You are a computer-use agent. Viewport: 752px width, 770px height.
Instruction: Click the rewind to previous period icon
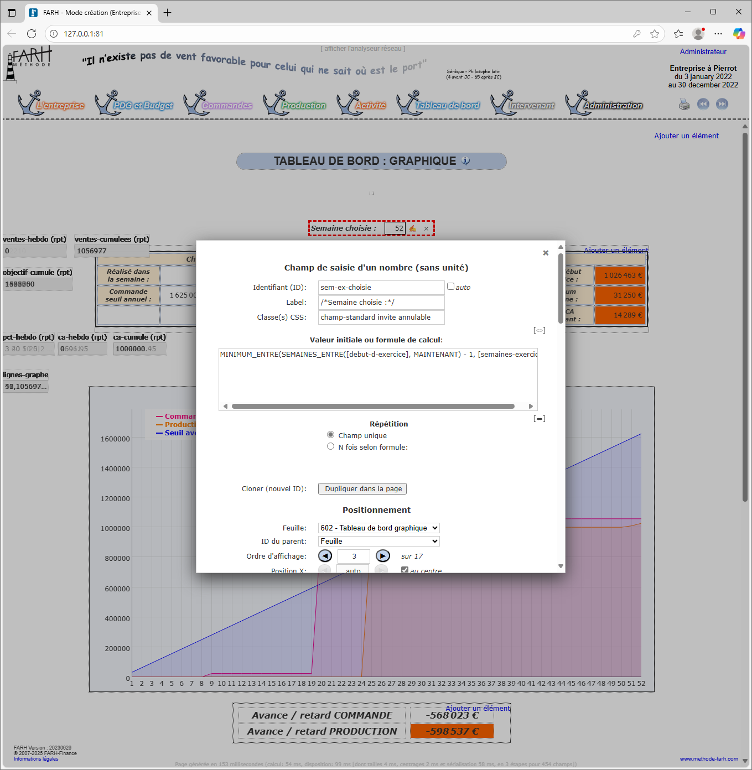(703, 104)
